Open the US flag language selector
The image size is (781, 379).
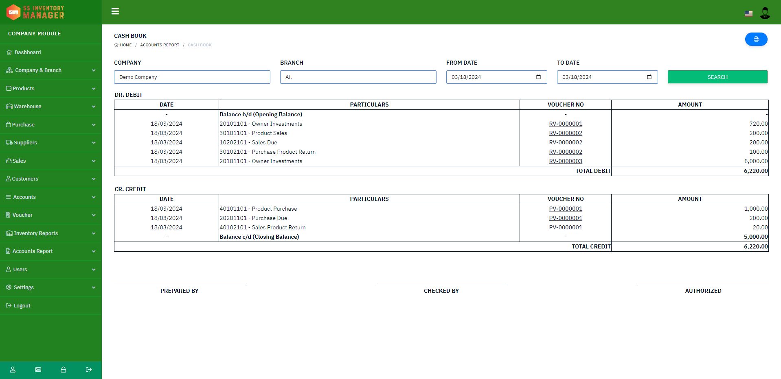748,14
